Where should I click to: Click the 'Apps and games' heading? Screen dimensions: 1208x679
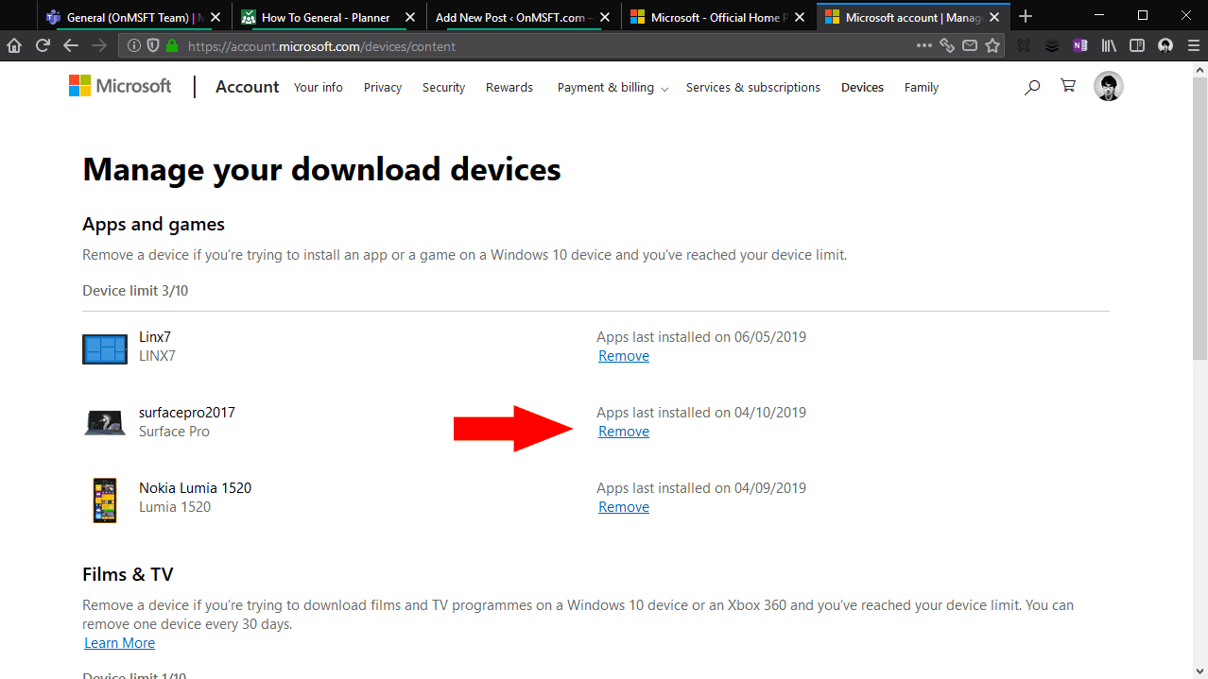coord(153,225)
